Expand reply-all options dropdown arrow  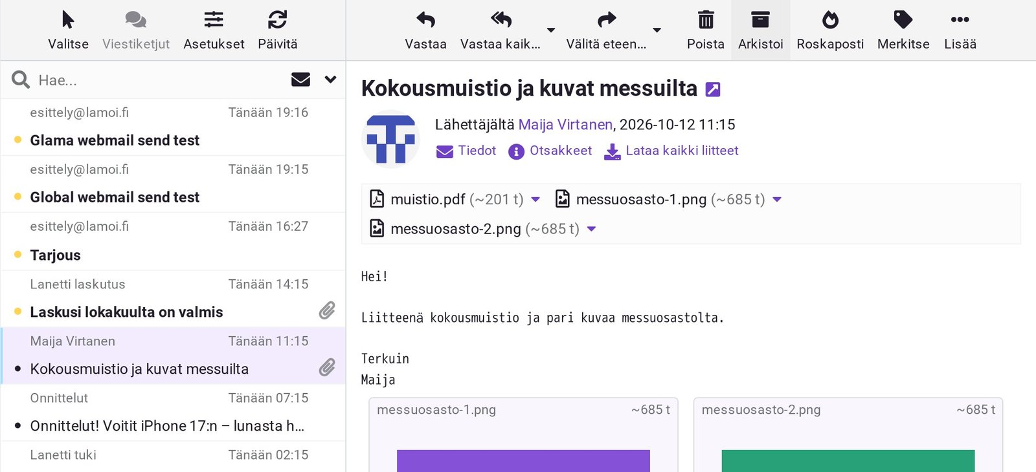pyautogui.click(x=551, y=30)
